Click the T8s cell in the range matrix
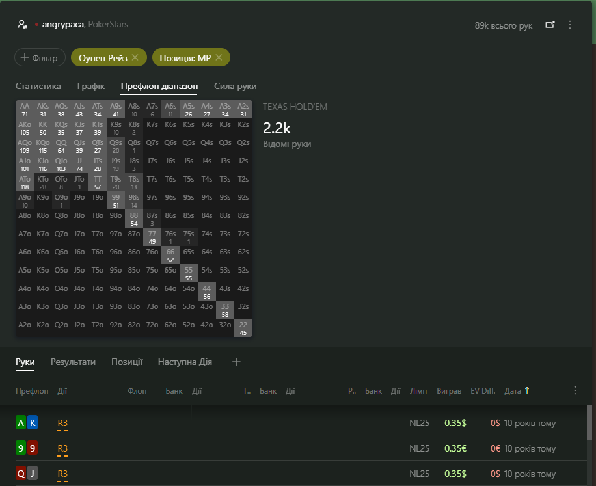The height and width of the screenshot is (486, 596). [134, 183]
